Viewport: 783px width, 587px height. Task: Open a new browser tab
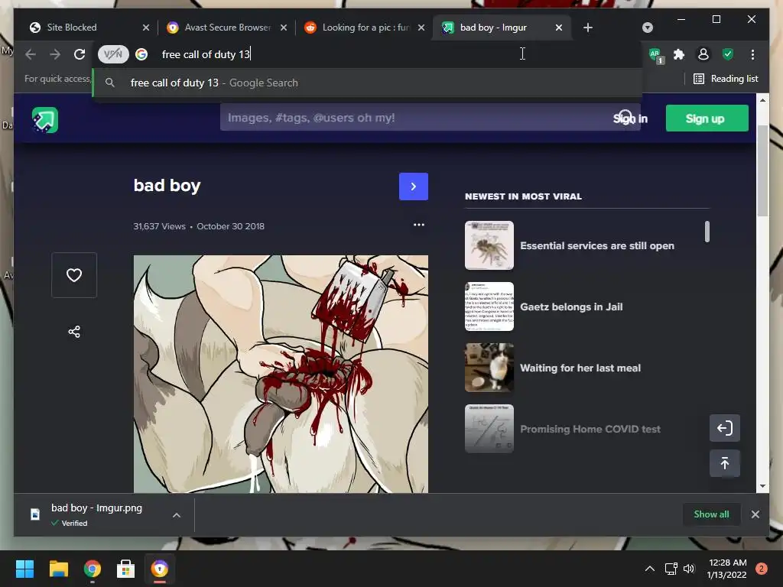point(588,28)
